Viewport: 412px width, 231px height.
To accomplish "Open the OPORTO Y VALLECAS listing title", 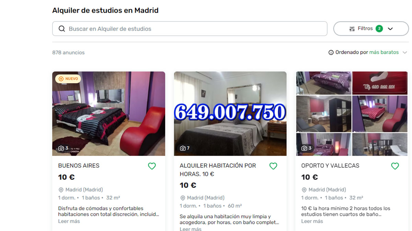I will coord(330,166).
